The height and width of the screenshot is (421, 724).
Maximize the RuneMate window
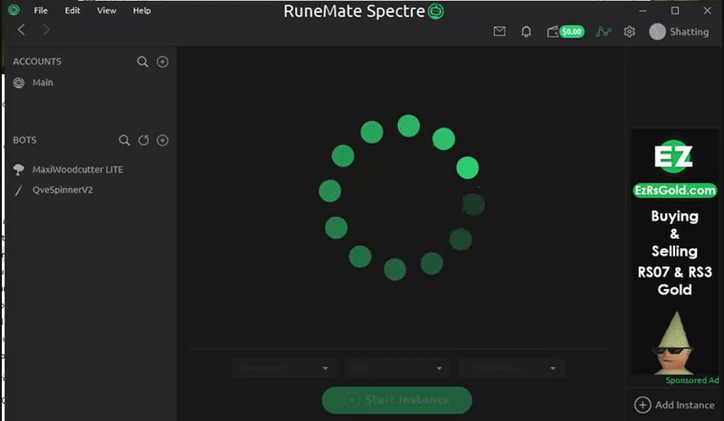[675, 10]
